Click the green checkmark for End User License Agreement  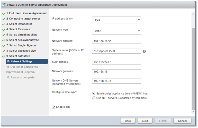[4, 13]
